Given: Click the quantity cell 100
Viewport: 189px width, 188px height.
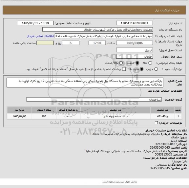Looking at the screenshot, I should click(44, 116).
